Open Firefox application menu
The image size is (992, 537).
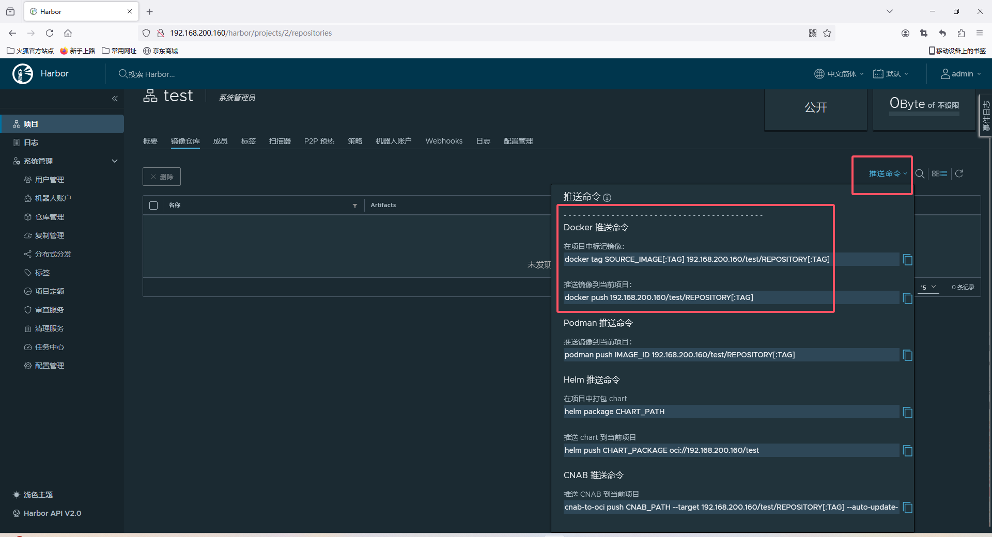point(979,33)
